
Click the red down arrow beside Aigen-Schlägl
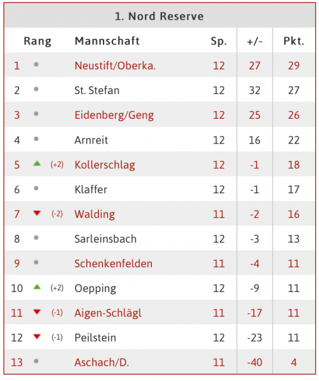click(x=37, y=312)
